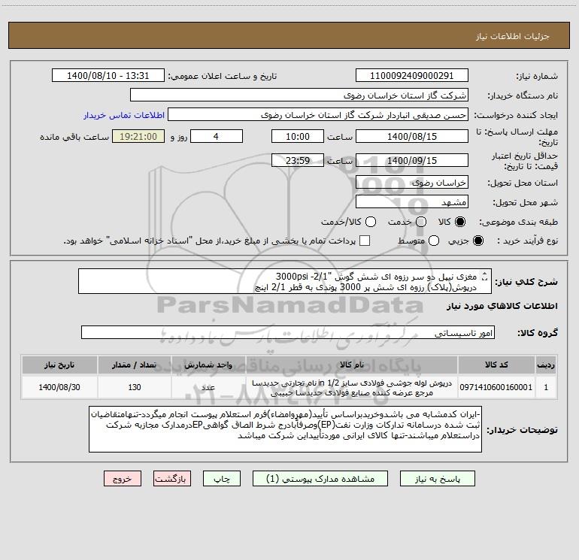This screenshot has height=560, width=579.
Task: Click the نام کالا column header
Action: pos(352,365)
